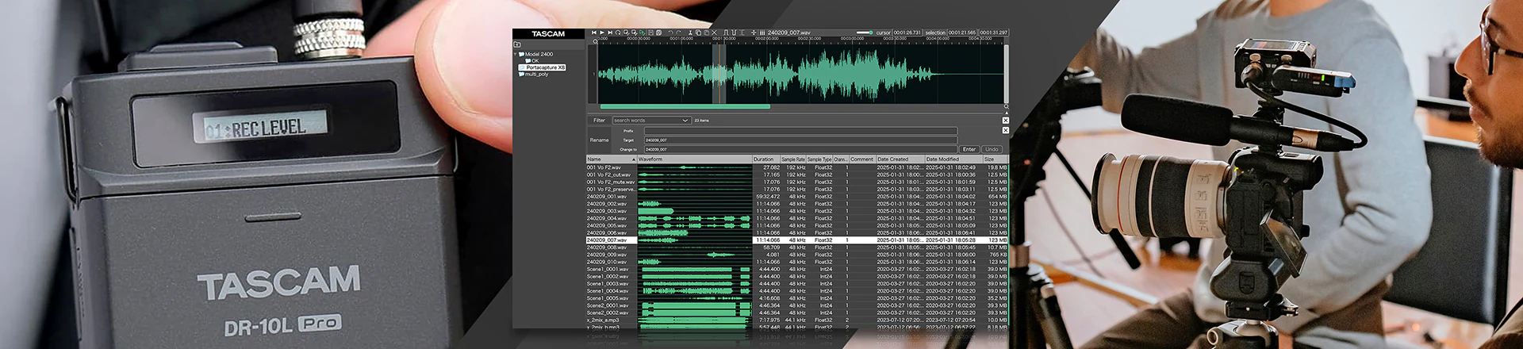The image size is (1523, 349).
Task: Click the add folder icon
Action: [x=517, y=44]
